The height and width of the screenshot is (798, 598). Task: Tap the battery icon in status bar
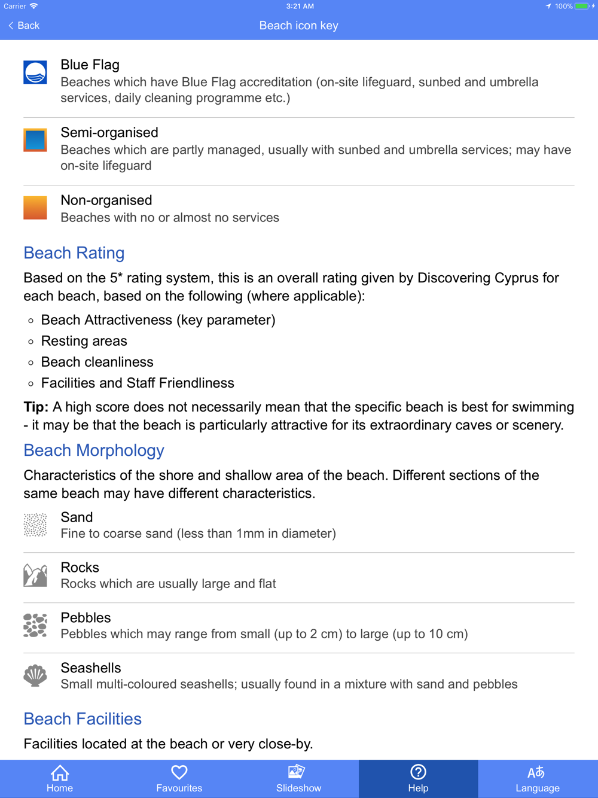pyautogui.click(x=582, y=7)
